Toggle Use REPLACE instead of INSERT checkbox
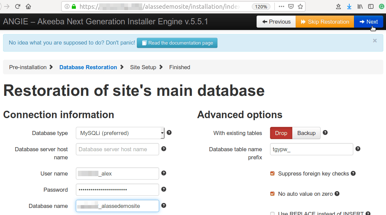The image size is (386, 215). tap(272, 214)
